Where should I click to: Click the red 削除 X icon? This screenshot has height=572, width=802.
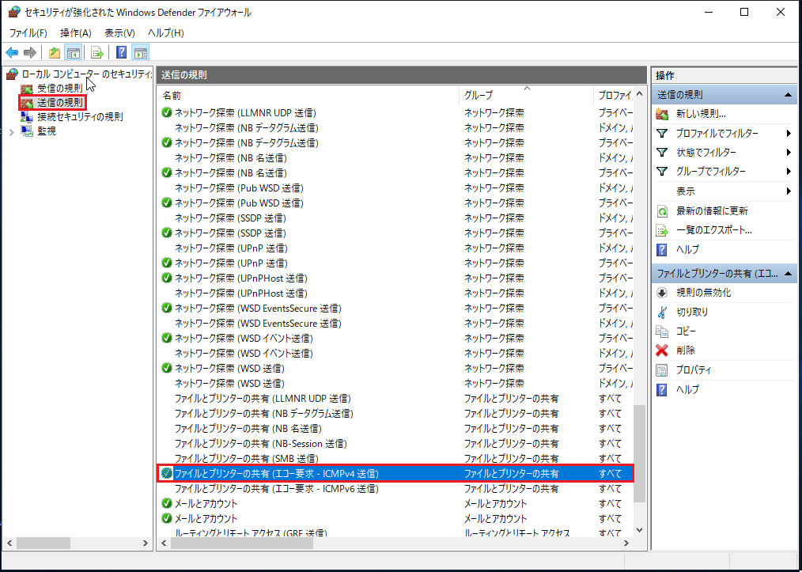tap(662, 350)
